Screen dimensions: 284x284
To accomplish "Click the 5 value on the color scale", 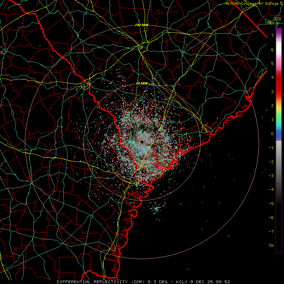I will (272, 63).
